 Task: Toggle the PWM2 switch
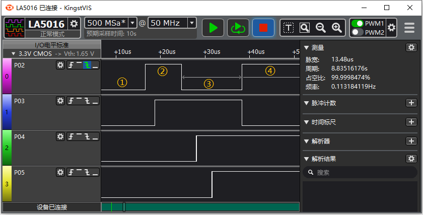[x=358, y=32]
